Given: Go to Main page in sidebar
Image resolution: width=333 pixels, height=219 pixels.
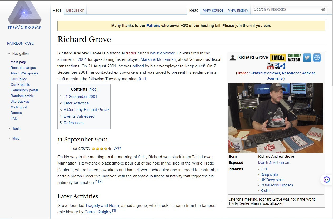Looking at the screenshot, I should click(19, 62).
